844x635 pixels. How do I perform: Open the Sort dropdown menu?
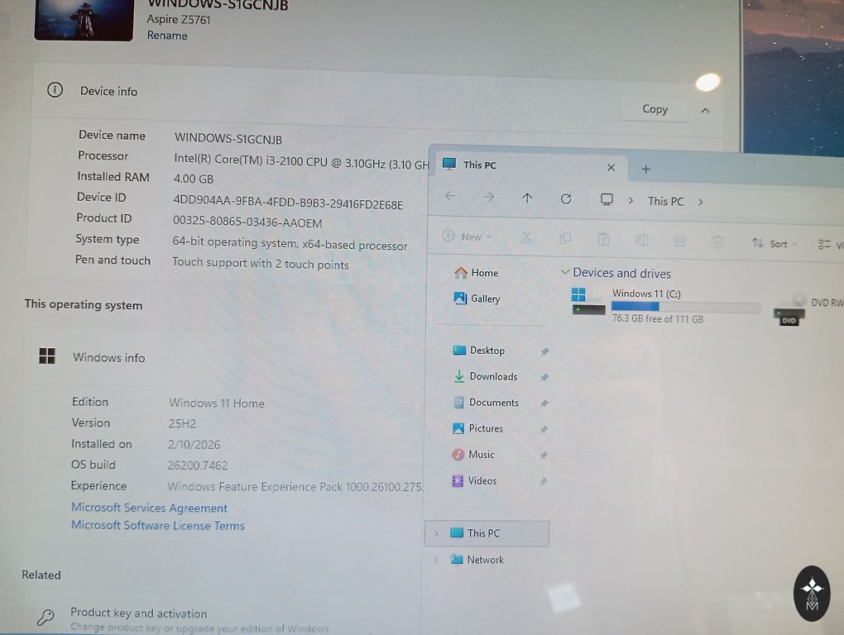[x=774, y=244]
